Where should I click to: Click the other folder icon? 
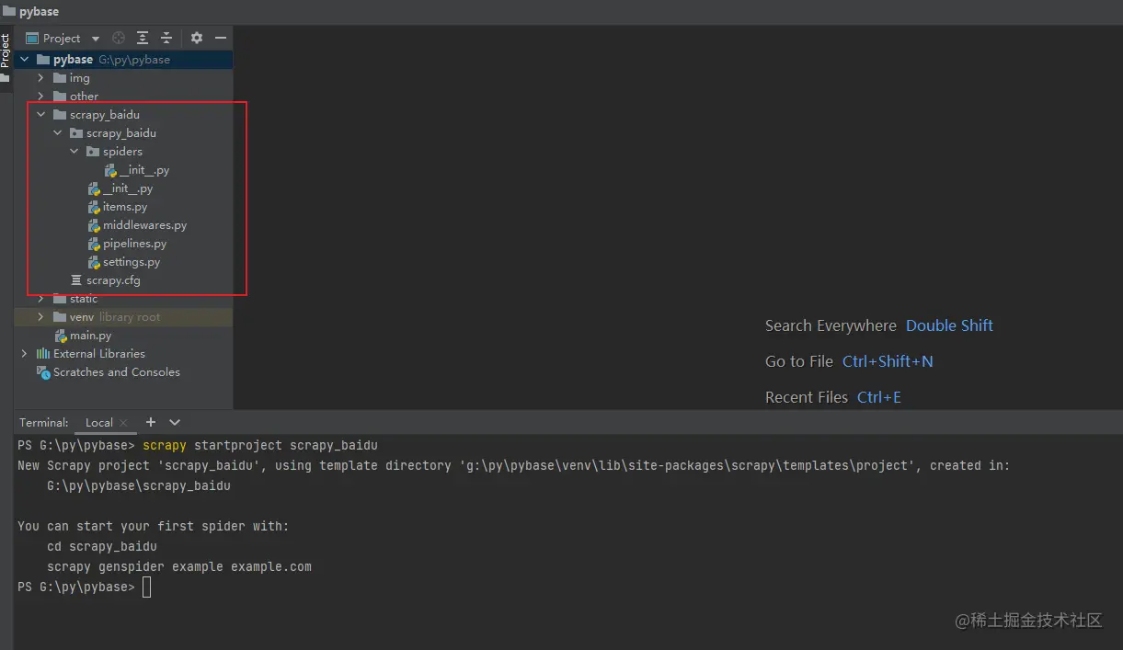point(60,97)
